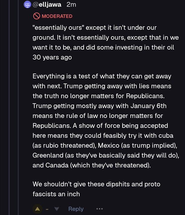This screenshot has height=215, width=185.
Task: Click the 2m comment timestamp
Action: click(71, 5)
